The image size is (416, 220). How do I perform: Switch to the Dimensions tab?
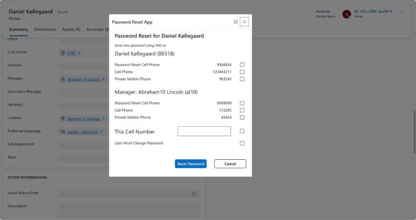45,29
